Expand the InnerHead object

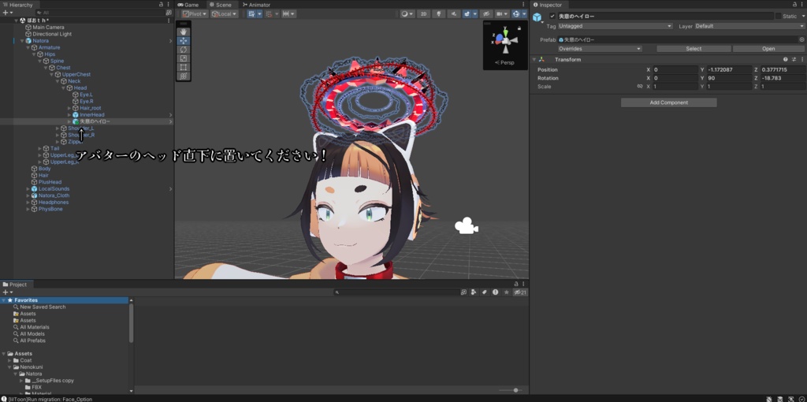[69, 115]
